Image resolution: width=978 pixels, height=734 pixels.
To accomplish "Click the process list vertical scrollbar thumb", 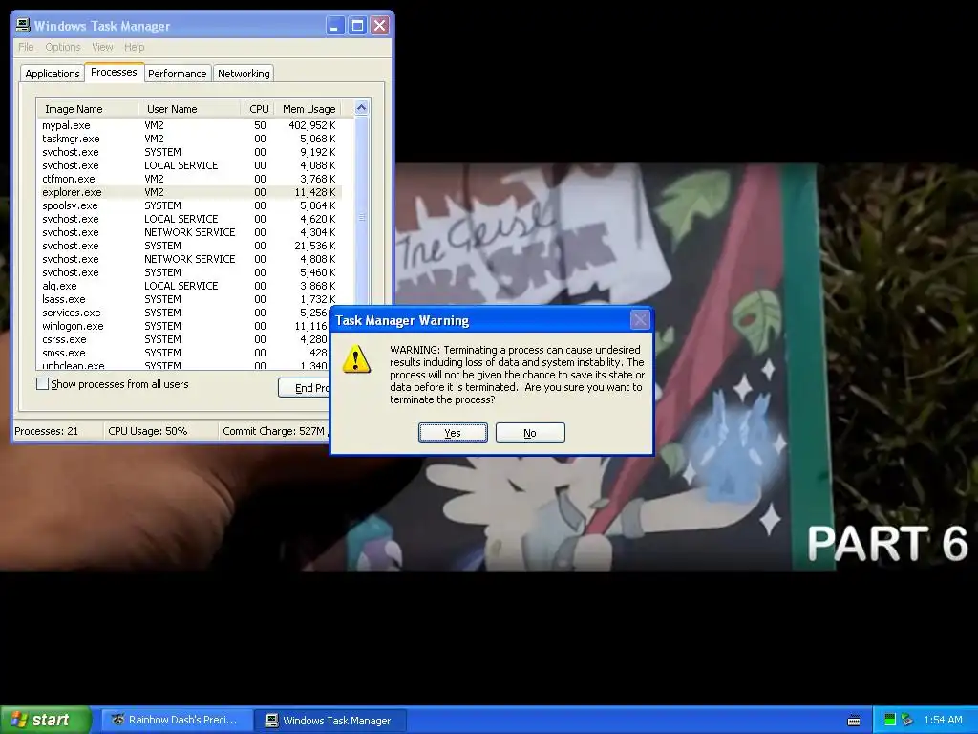I will [361, 218].
